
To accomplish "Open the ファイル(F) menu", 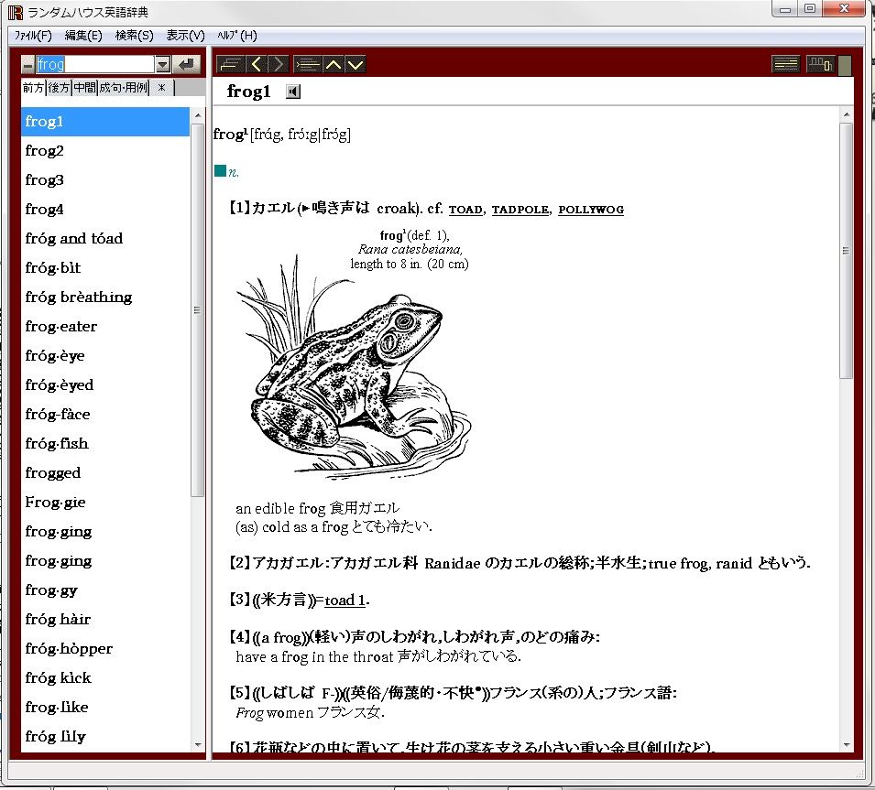I will [x=33, y=36].
